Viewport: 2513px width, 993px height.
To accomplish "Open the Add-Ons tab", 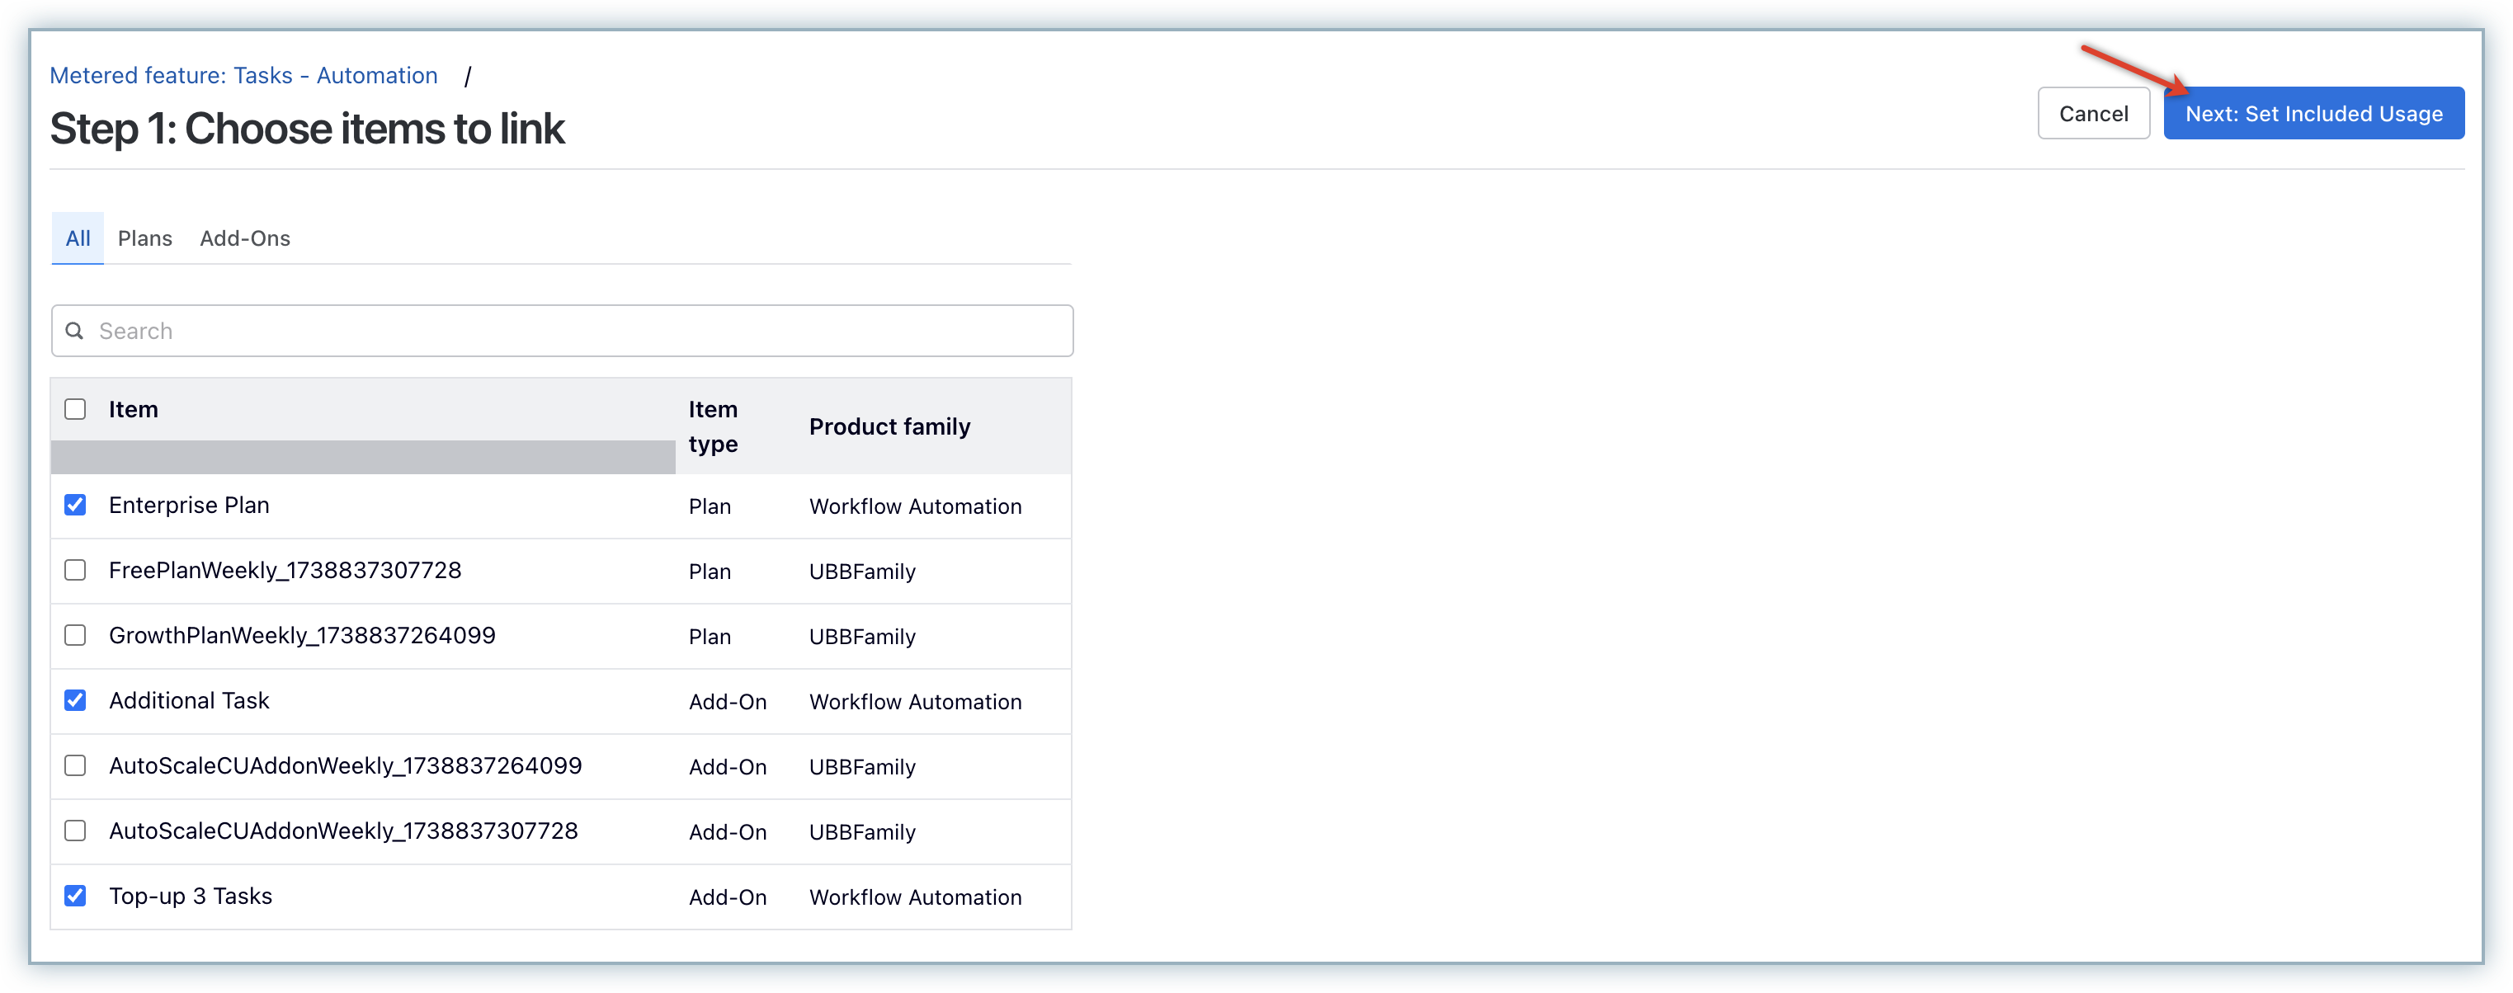I will (x=245, y=239).
